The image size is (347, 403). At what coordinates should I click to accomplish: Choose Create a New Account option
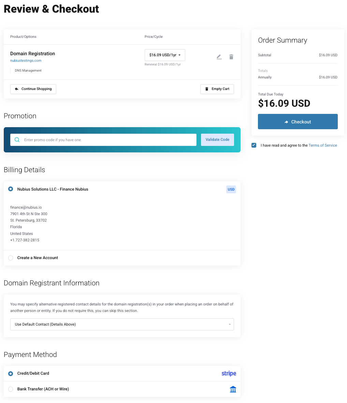[11, 258]
